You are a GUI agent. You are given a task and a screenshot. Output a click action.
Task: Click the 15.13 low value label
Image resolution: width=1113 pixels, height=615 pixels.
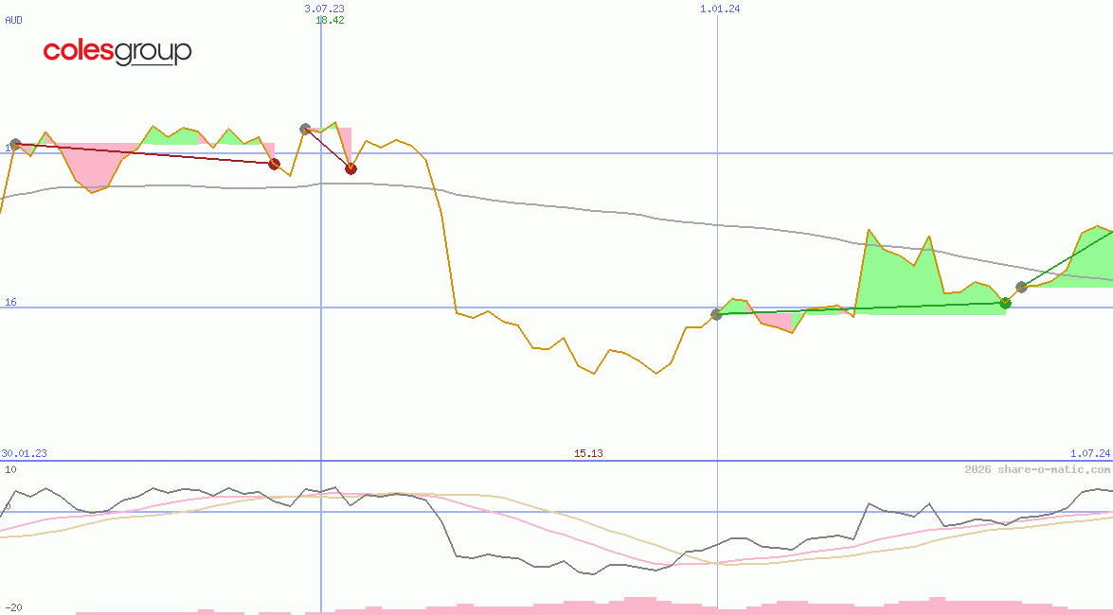[x=589, y=453]
